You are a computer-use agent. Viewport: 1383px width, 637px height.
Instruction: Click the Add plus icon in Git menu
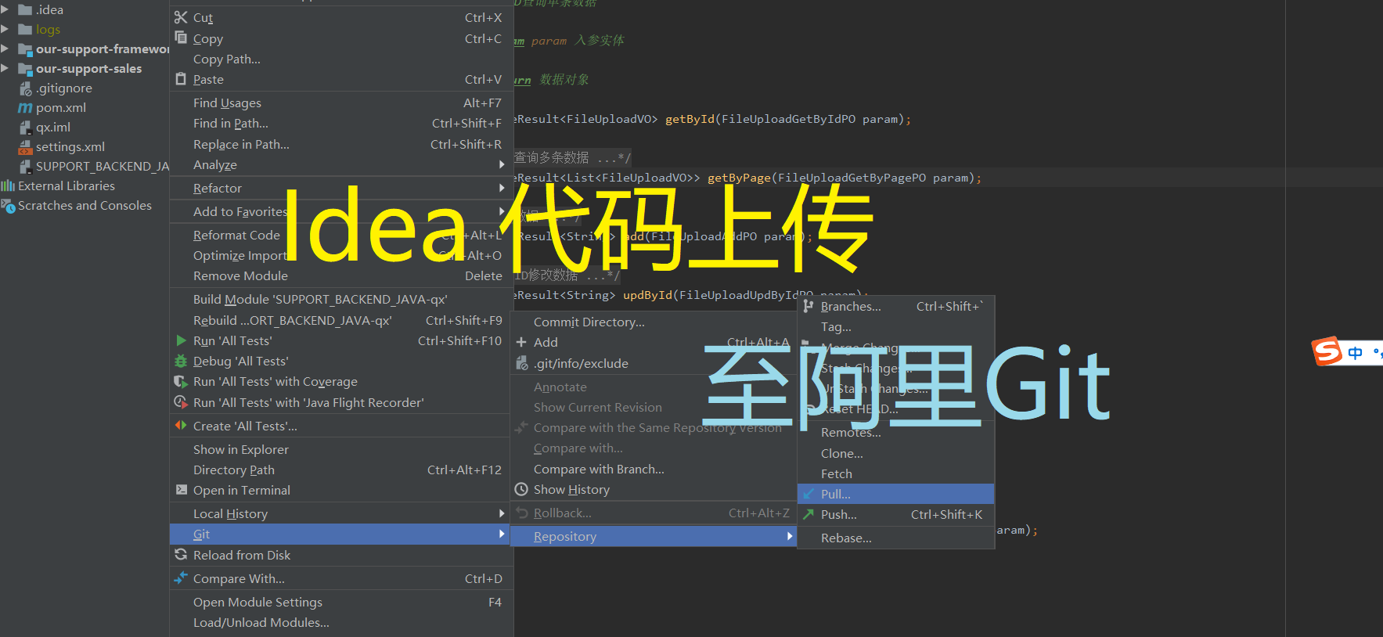[x=521, y=342]
